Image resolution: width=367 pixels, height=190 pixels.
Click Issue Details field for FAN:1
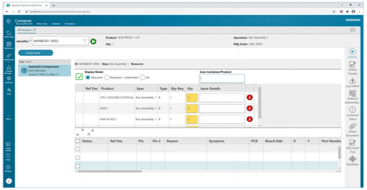coord(222,109)
